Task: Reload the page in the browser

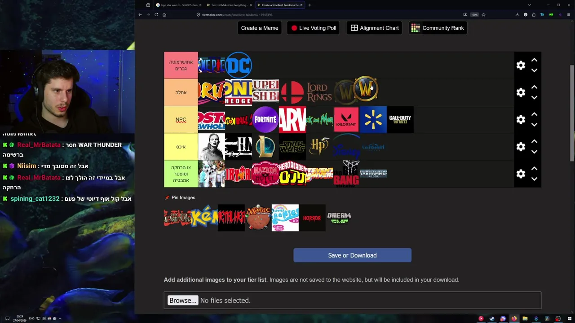Action: (156, 14)
